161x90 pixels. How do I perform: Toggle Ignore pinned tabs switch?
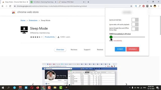click(135, 20)
